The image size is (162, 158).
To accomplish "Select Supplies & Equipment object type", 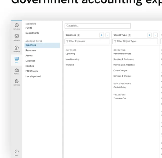I will [x=124, y=59].
